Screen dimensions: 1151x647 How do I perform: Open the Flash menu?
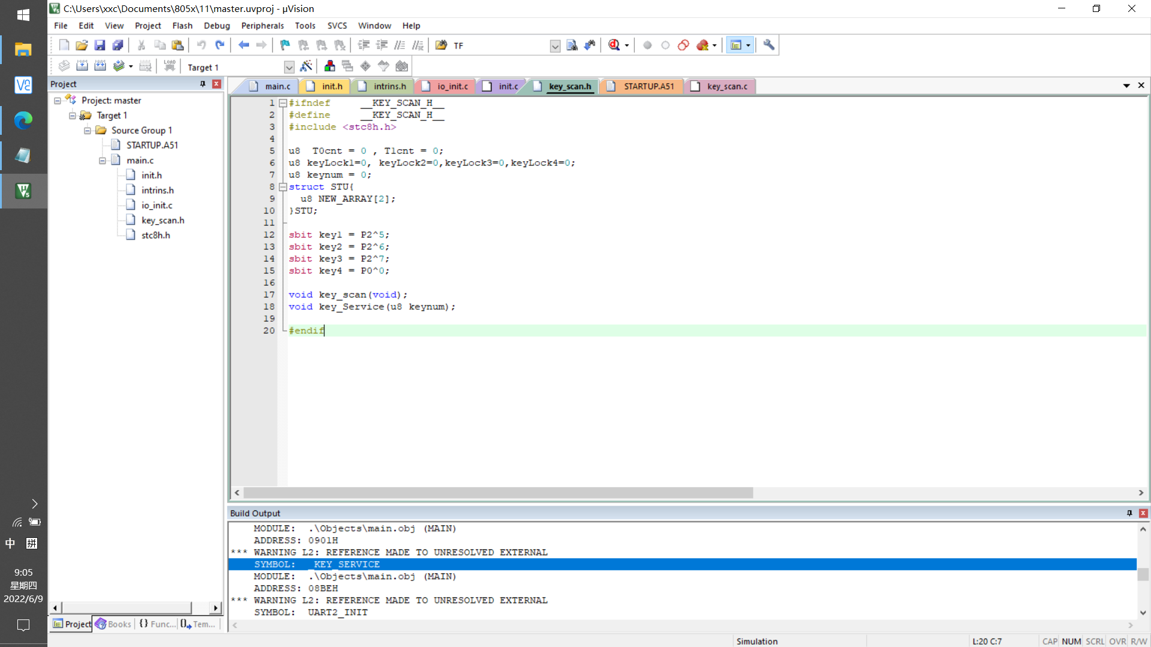click(x=182, y=26)
